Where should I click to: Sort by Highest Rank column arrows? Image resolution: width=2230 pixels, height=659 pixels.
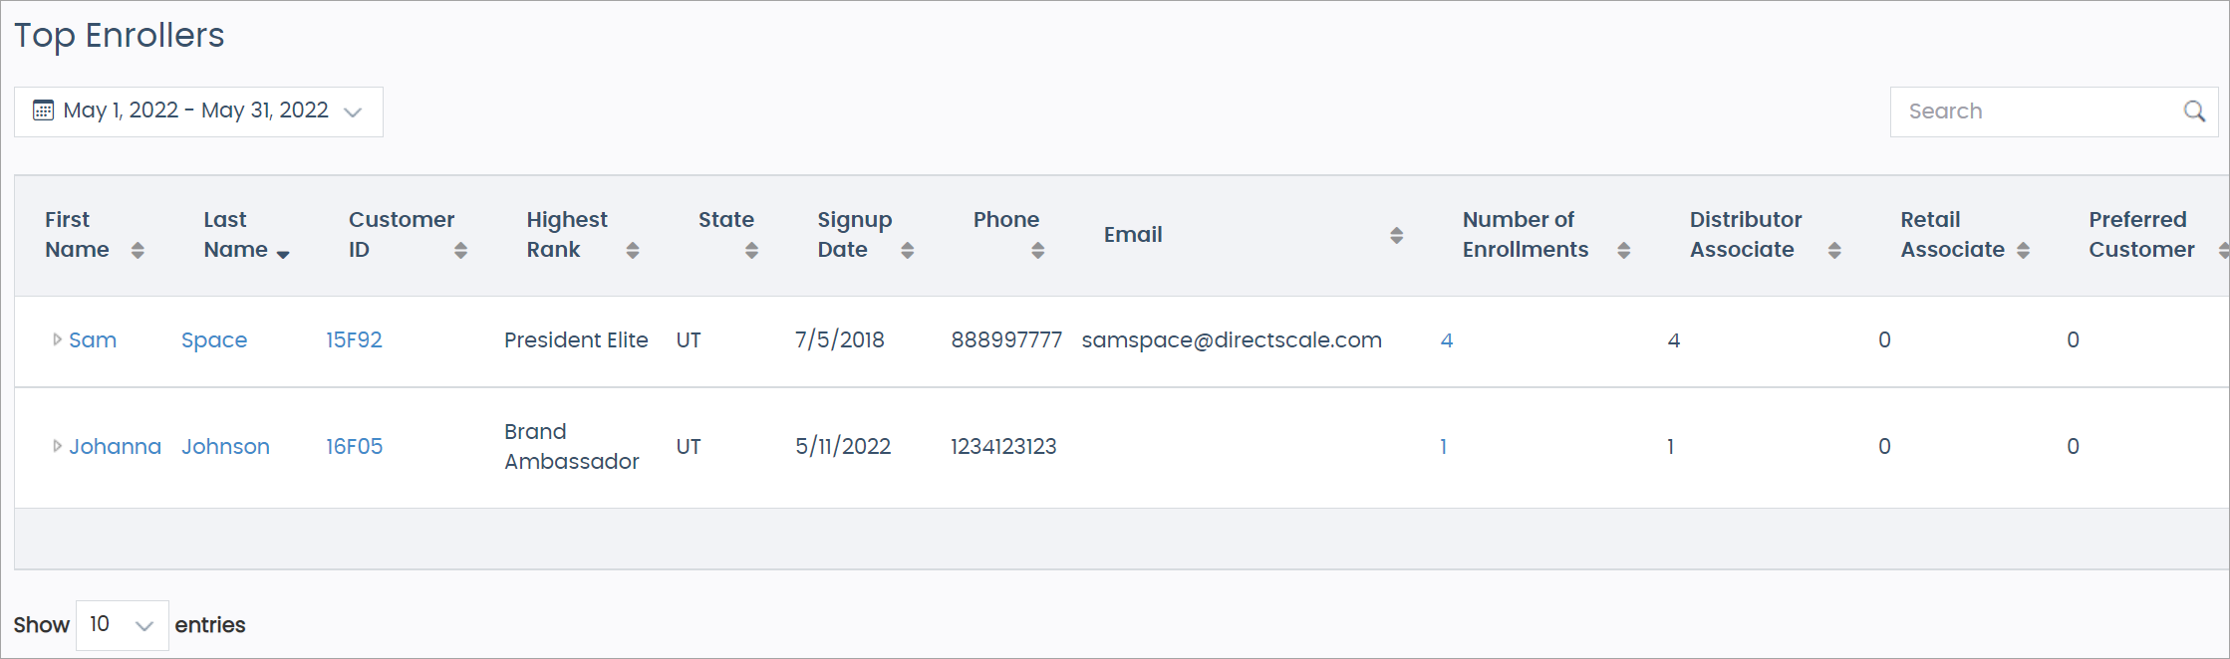click(x=633, y=251)
